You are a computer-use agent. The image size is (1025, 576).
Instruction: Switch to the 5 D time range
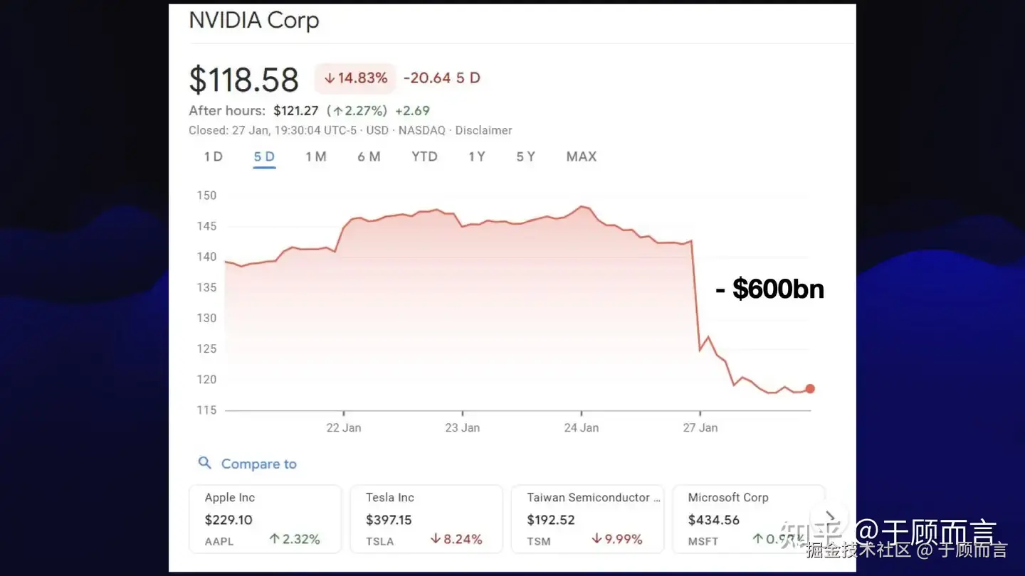[x=264, y=156]
